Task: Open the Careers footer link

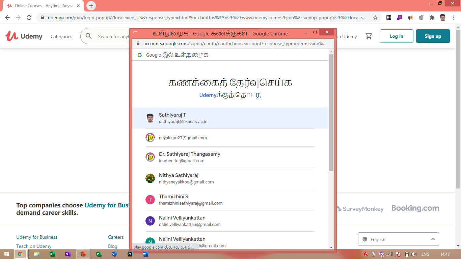Action: click(116, 237)
